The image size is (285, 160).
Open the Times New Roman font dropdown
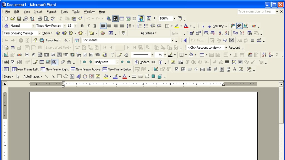(65, 26)
